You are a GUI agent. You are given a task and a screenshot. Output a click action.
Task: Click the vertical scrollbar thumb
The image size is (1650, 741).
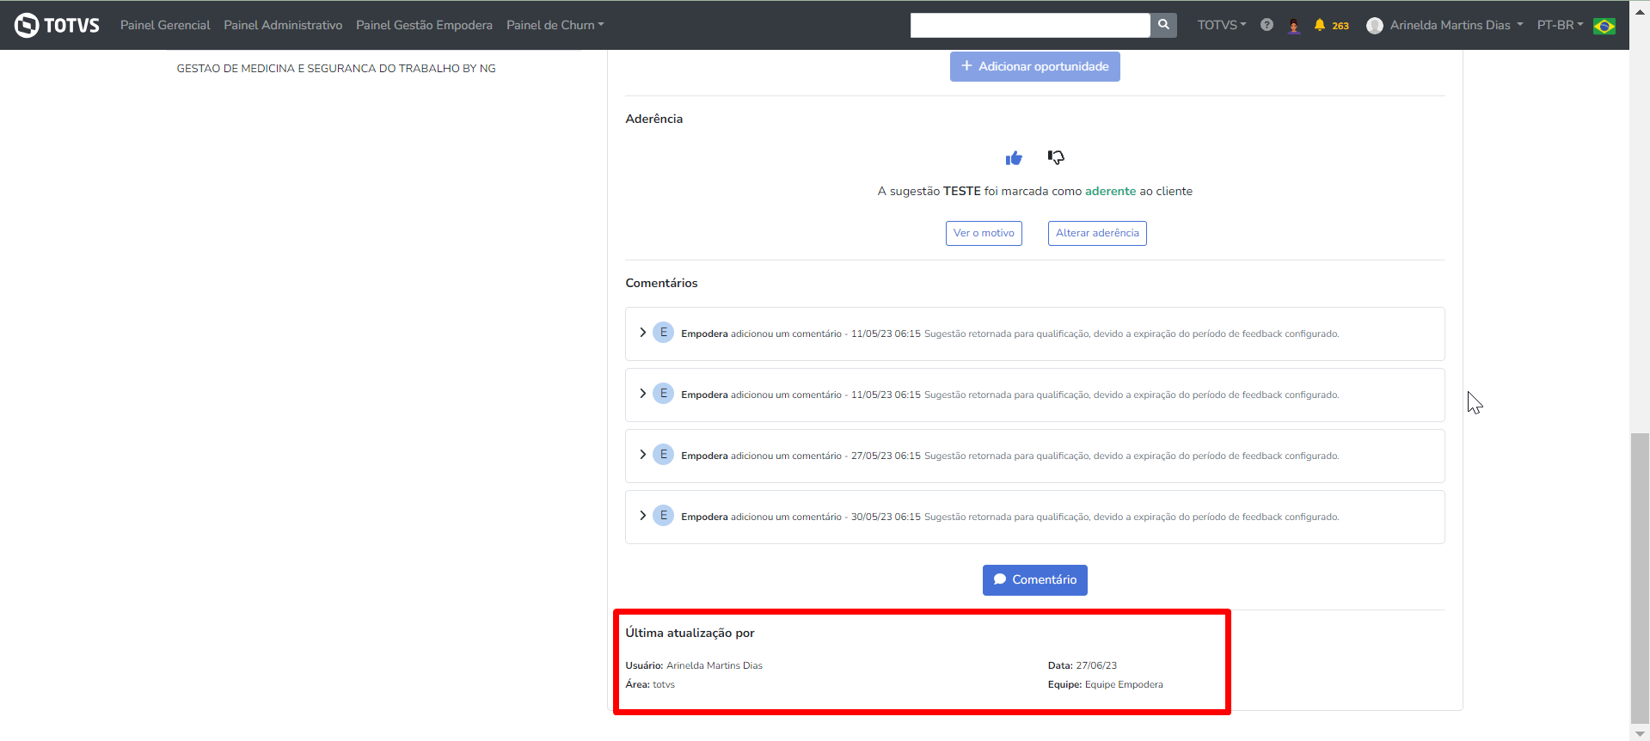click(x=1640, y=580)
